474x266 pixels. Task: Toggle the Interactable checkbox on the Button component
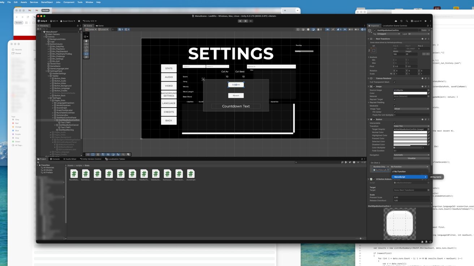(x=395, y=123)
